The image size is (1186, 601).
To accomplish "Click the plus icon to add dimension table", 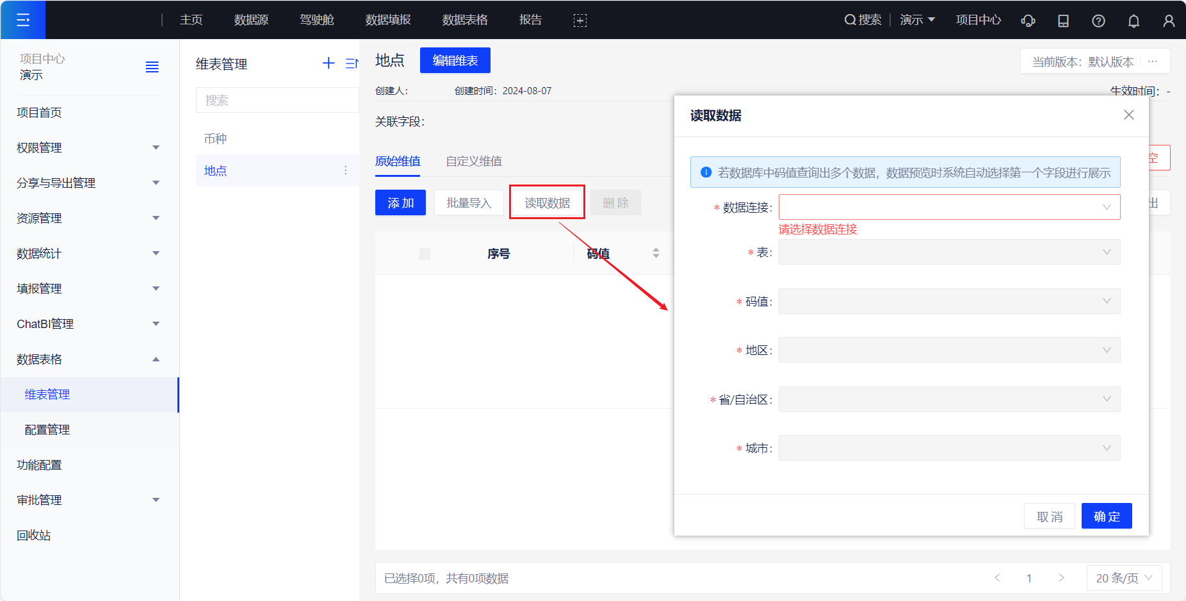I will coord(329,63).
